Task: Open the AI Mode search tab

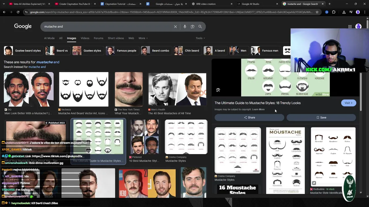Action: pos(49,38)
